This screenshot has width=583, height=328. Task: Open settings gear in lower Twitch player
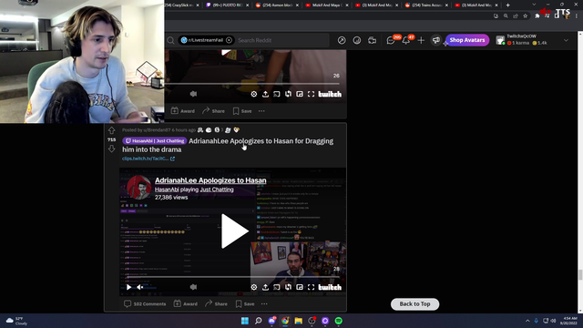pos(254,287)
